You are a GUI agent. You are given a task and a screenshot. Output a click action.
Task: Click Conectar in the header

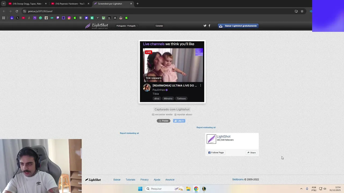click(x=159, y=26)
